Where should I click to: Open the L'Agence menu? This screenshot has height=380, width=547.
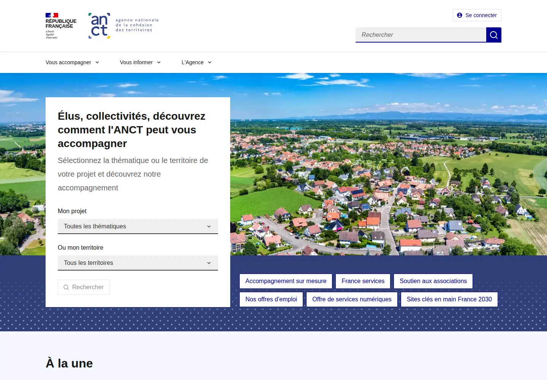196,62
